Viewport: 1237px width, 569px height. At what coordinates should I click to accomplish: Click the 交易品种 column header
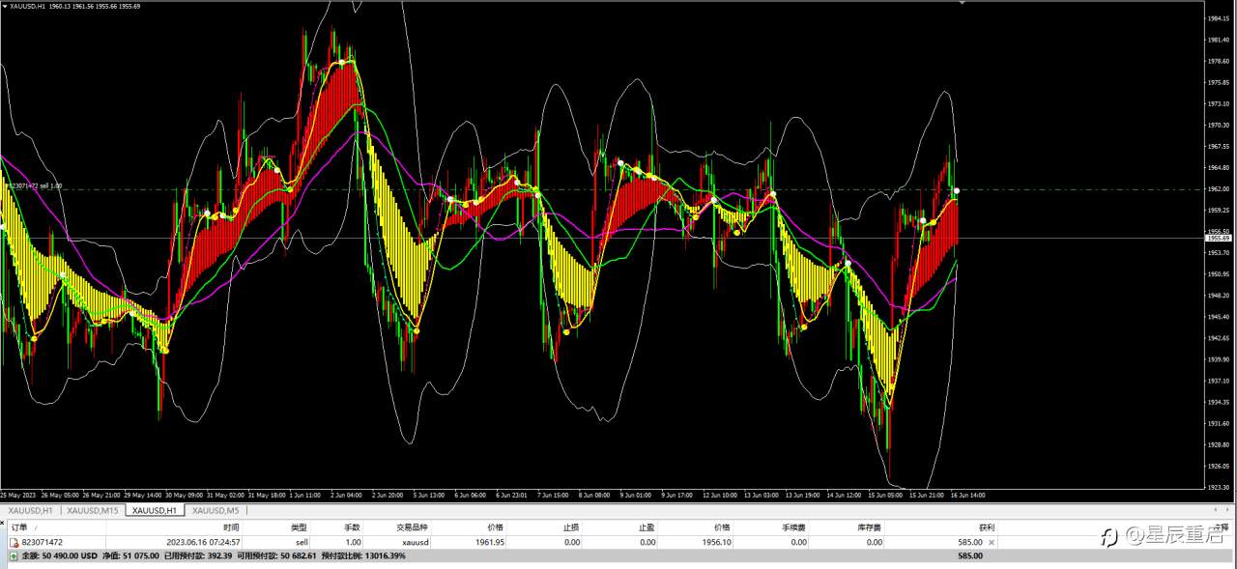click(x=412, y=528)
